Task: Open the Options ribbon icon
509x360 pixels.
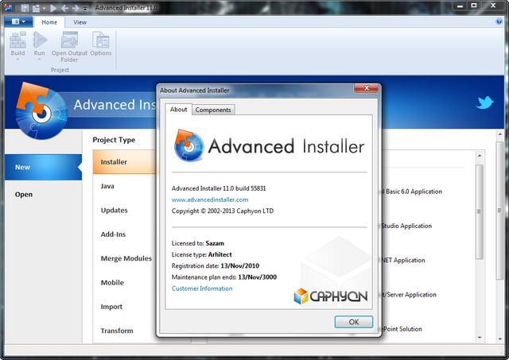Action: (101, 40)
